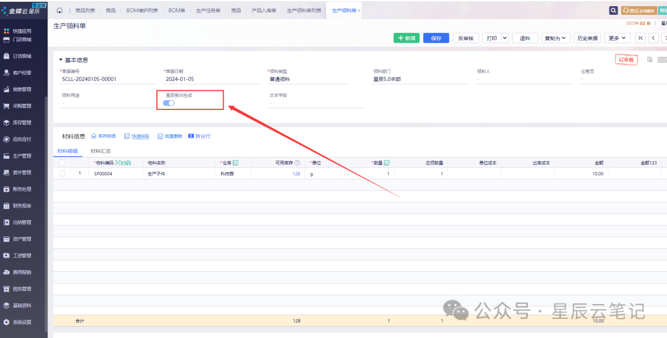Image resolution: width=667 pixels, height=338 pixels.
Task: Tick the checkbox for row 1
Action: click(x=62, y=174)
